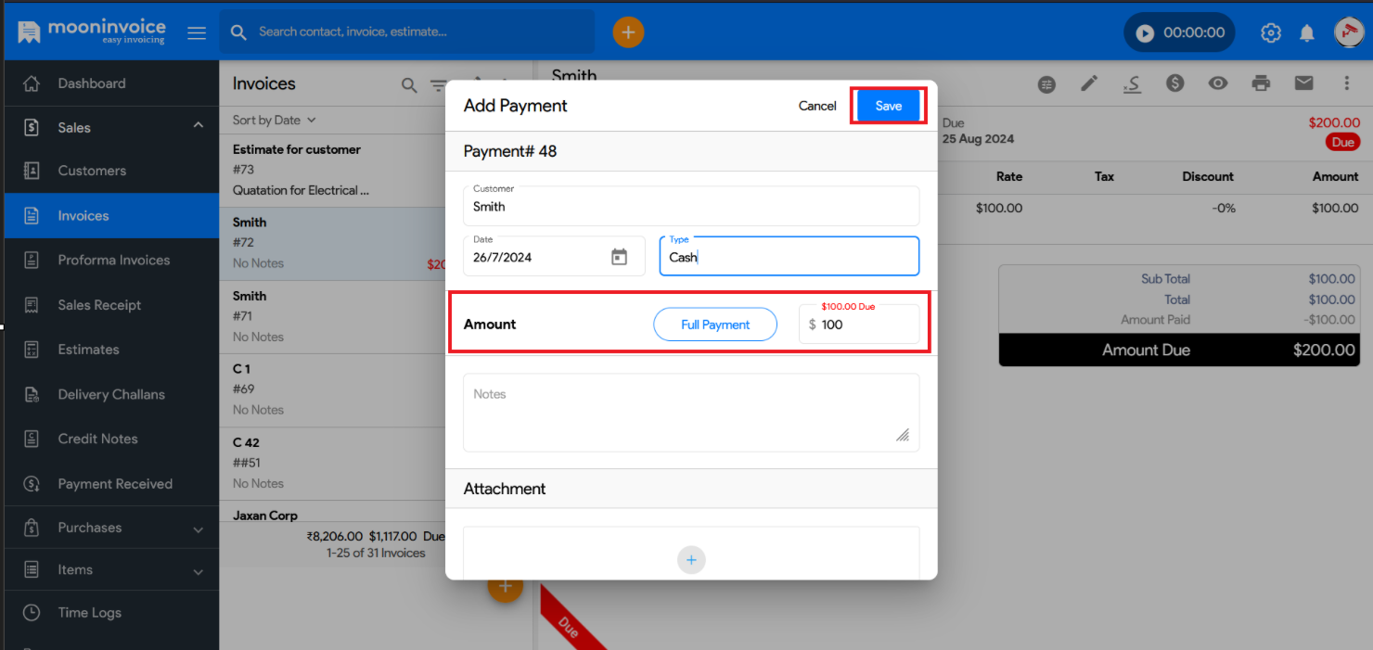The height and width of the screenshot is (650, 1373).
Task: Select the Full Payment toggle button
Action: tap(715, 324)
